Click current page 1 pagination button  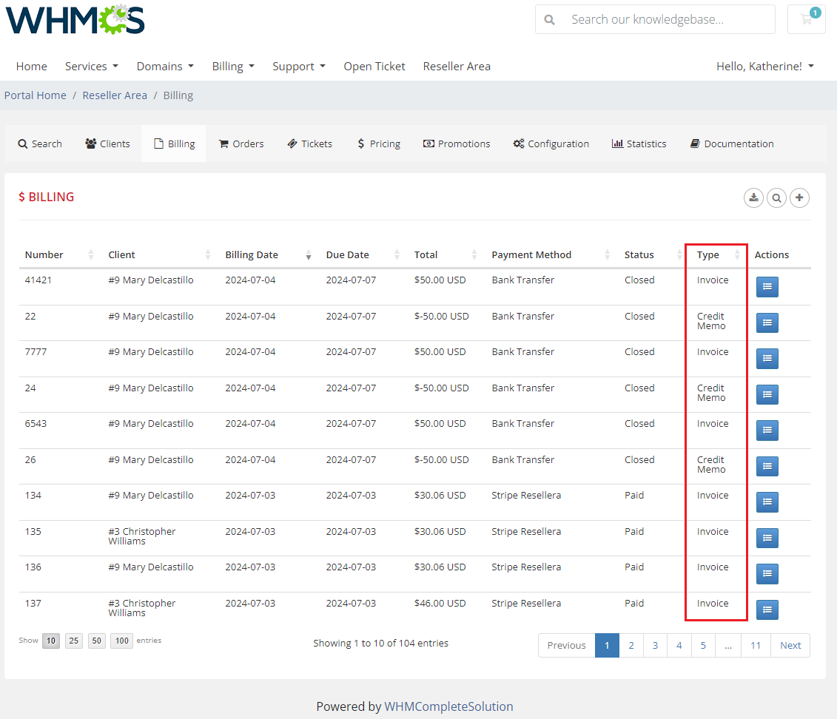click(x=607, y=645)
